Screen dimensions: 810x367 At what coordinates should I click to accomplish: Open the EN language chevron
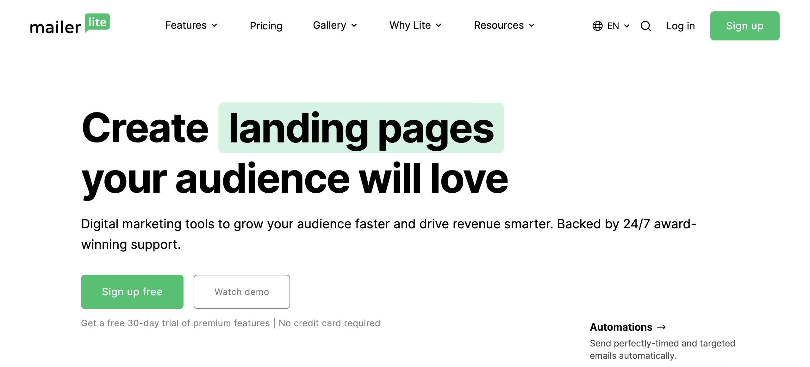coord(627,26)
